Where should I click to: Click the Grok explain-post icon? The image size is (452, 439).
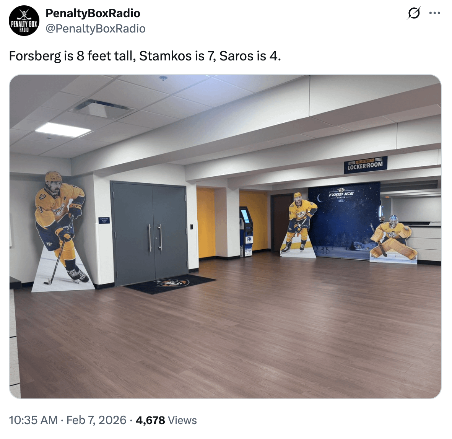414,13
